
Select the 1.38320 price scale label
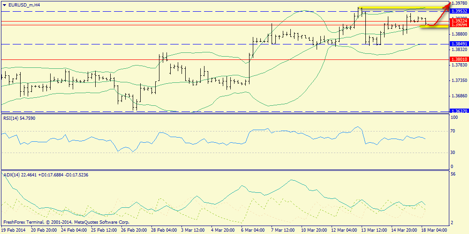[459, 49]
